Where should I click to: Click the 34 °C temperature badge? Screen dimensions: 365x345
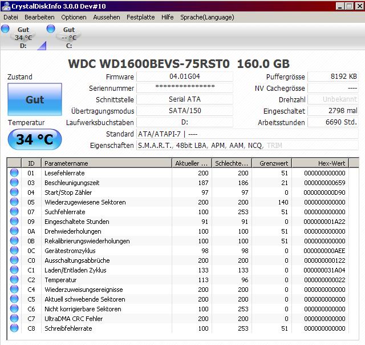pos(35,139)
